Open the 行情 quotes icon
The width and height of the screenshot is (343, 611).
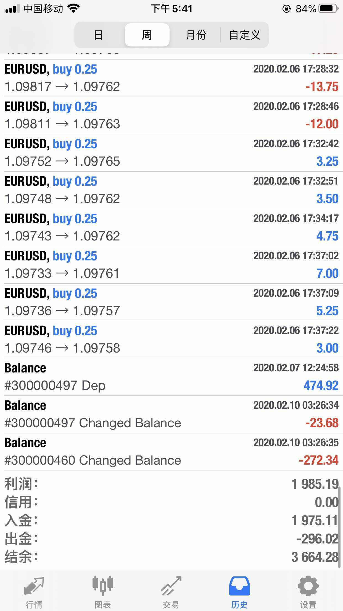(34, 586)
